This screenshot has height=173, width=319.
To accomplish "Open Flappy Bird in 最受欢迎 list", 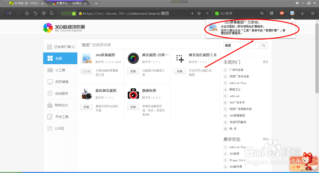I will pyautogui.click(x=237, y=160).
